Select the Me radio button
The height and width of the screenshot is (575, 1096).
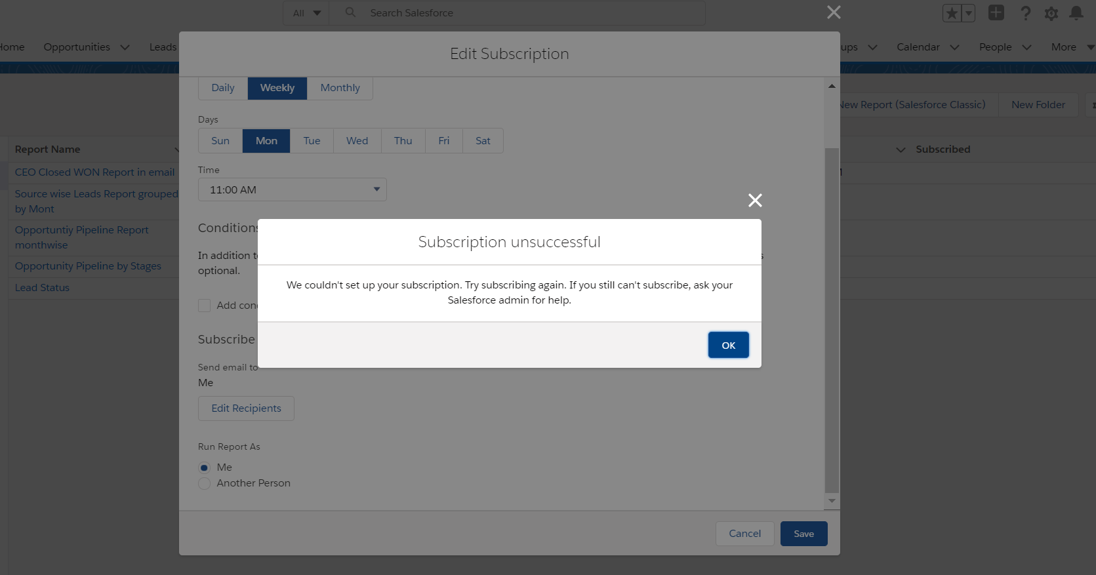205,467
